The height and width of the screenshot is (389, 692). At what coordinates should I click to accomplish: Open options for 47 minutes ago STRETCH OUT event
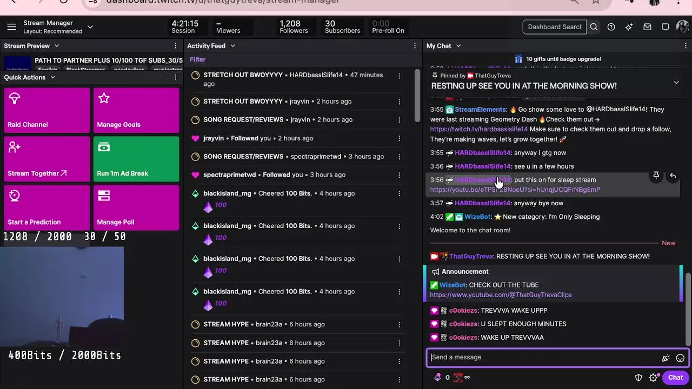(399, 76)
